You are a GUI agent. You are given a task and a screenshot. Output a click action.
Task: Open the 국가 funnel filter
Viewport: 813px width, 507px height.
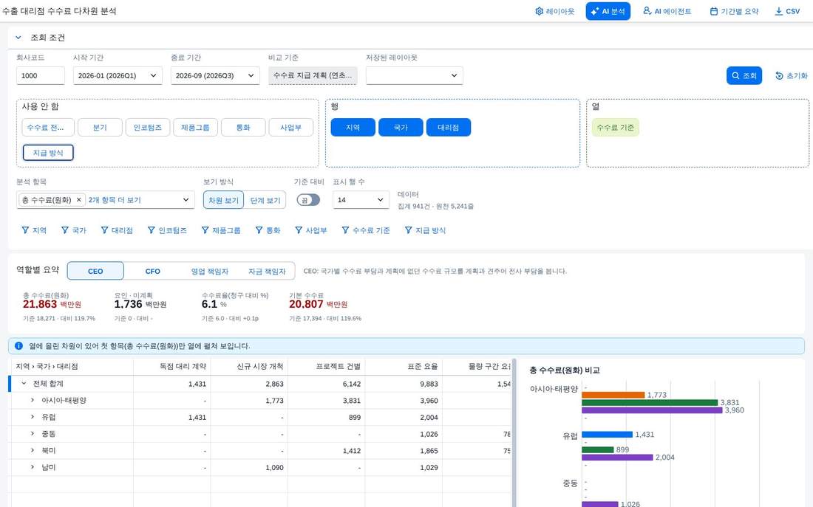pos(74,230)
